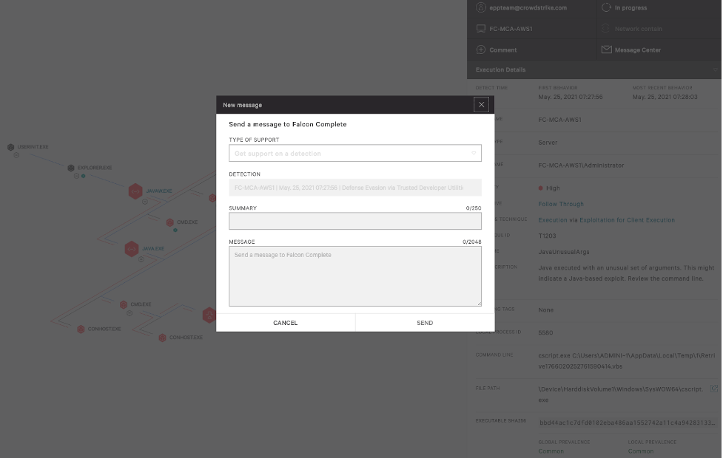723x458 pixels.
Task: Click the teal indicator dot under CMD.EXE
Action: [175, 230]
